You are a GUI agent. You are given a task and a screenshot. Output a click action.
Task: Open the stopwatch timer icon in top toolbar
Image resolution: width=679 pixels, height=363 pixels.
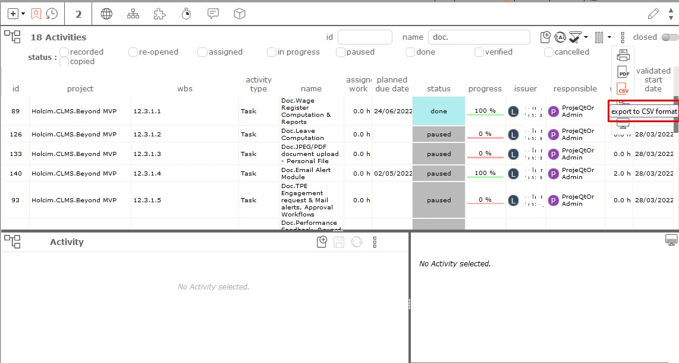point(186,14)
